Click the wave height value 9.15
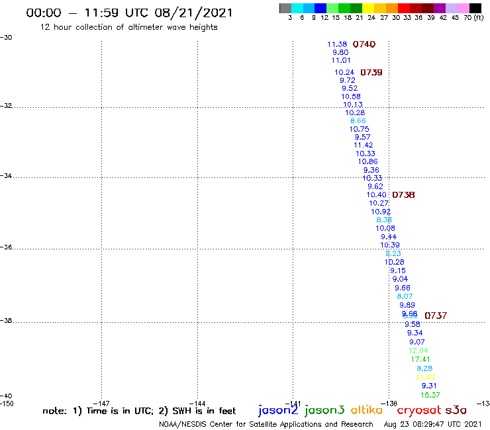Screen dimensions: 490x430 (x=398, y=271)
